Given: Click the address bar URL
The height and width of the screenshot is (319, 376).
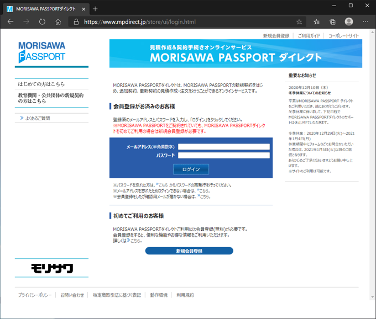Looking at the screenshot, I should [140, 22].
